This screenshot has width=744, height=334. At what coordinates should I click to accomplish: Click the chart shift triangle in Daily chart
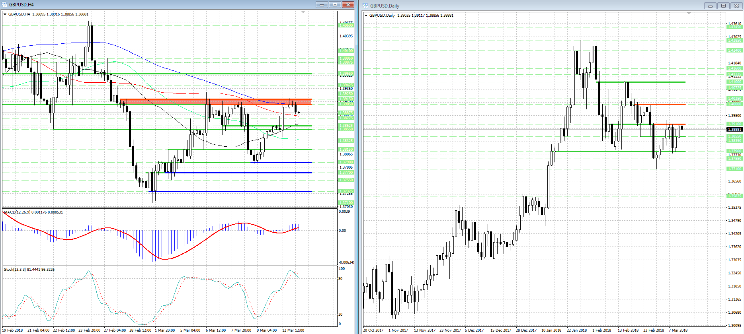point(689,14)
